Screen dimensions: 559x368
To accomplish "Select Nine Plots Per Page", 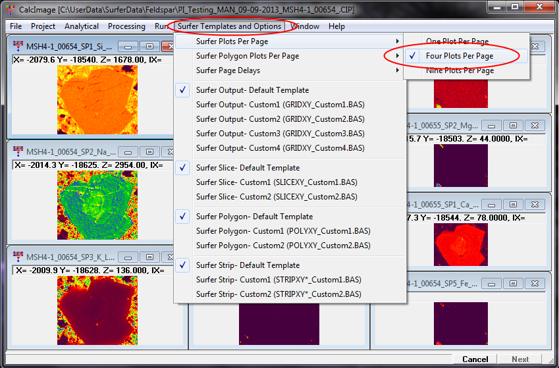I will (x=460, y=70).
